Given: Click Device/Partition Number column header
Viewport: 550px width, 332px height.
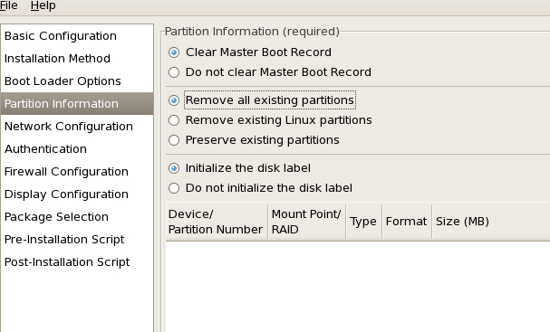Looking at the screenshot, I should coord(217,222).
